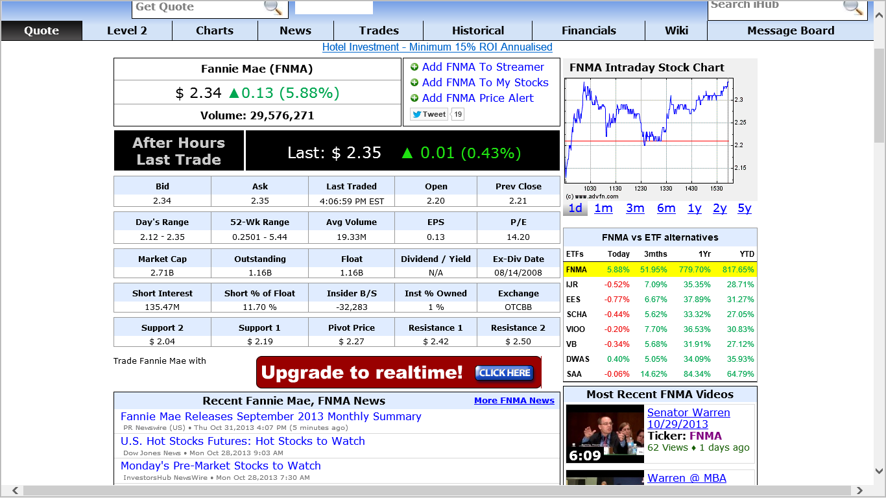
Task: Open the Warren @ MBA video link
Action: coord(687,478)
